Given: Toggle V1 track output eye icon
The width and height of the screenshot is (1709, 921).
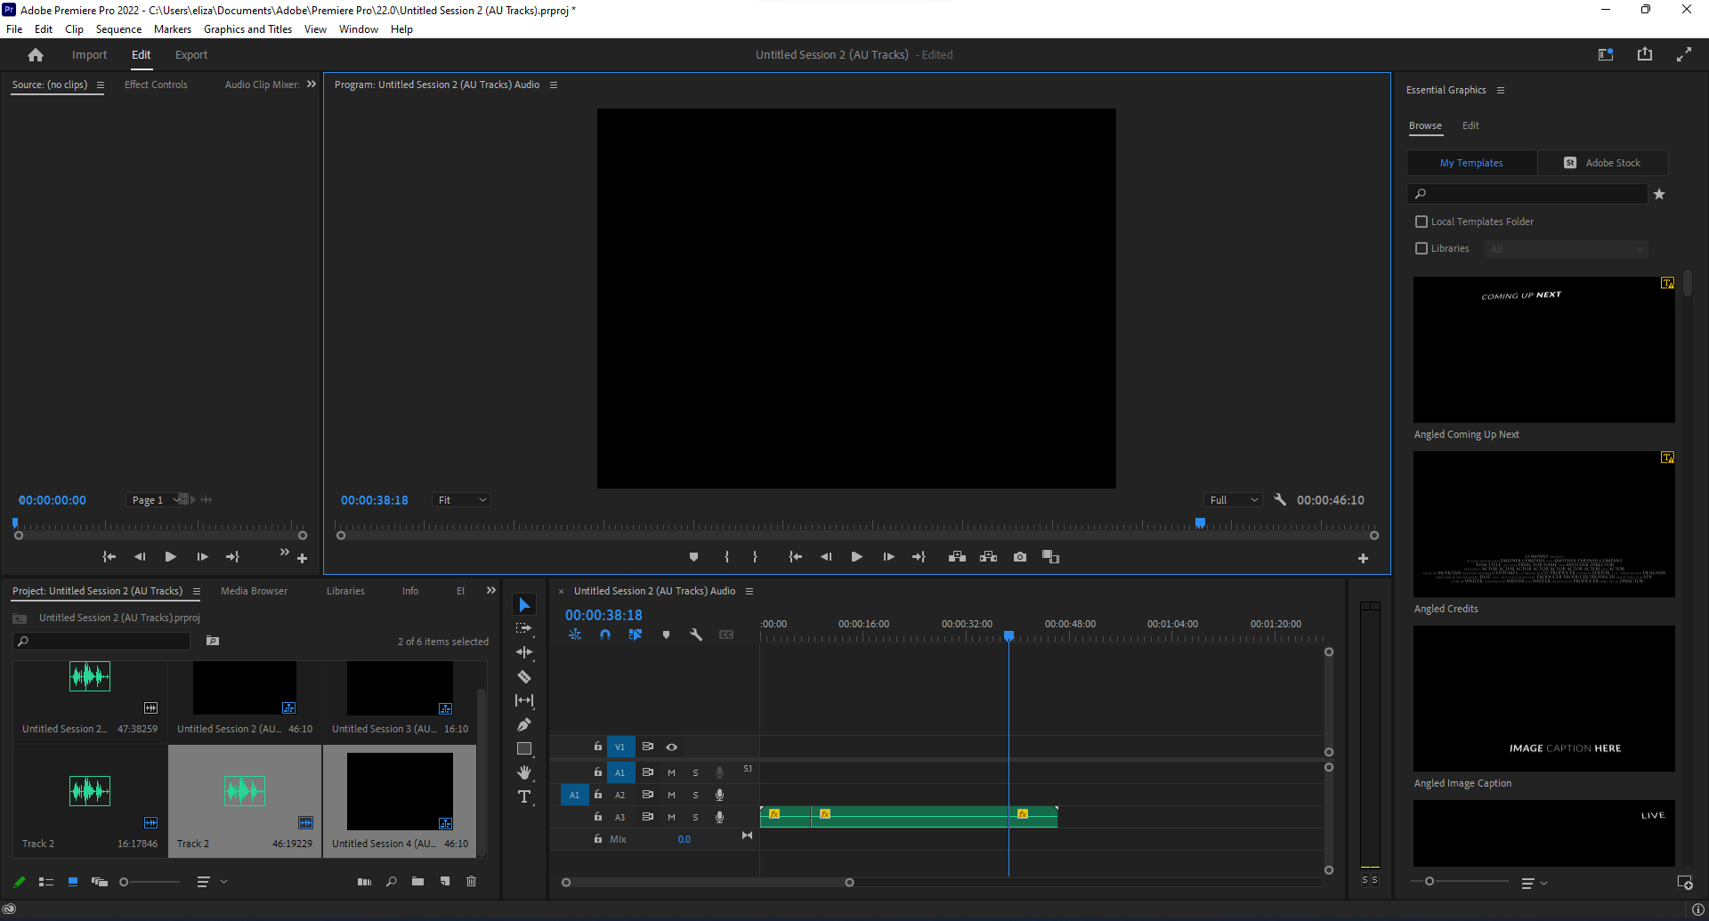Looking at the screenshot, I should (672, 747).
